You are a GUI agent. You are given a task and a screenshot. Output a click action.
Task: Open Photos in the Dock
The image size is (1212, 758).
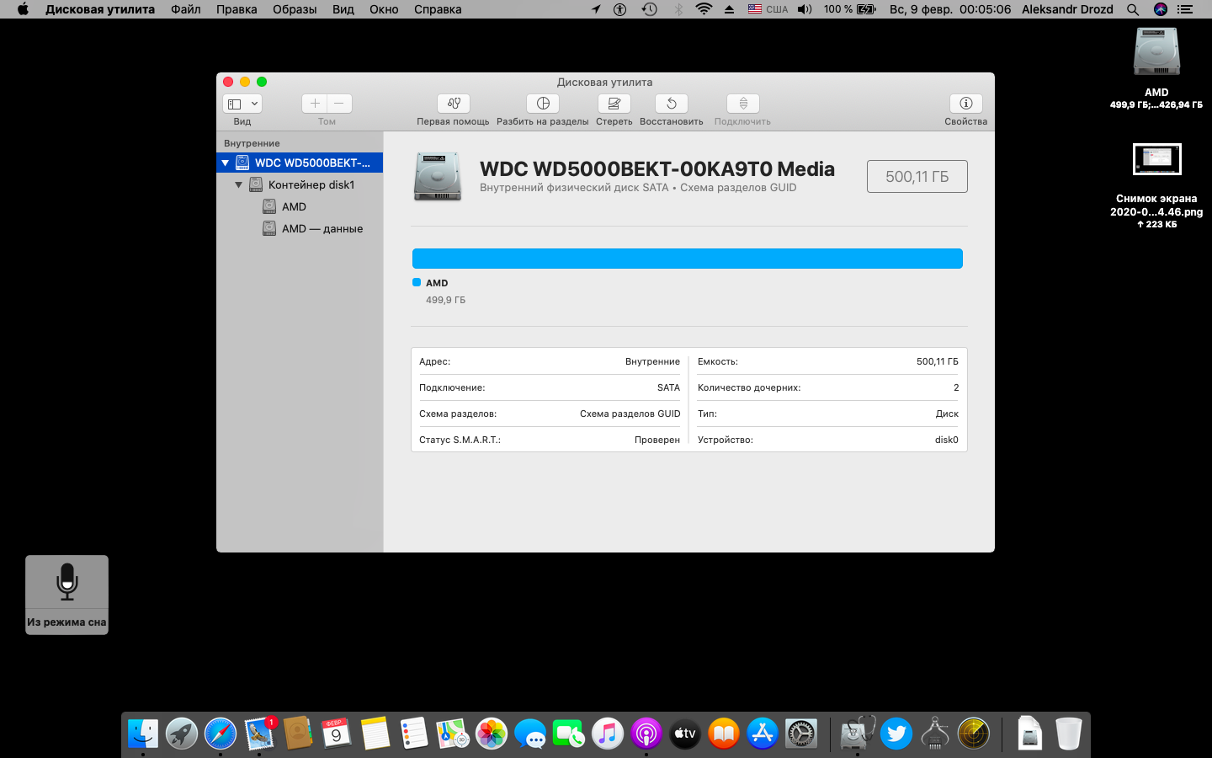pyautogui.click(x=492, y=734)
